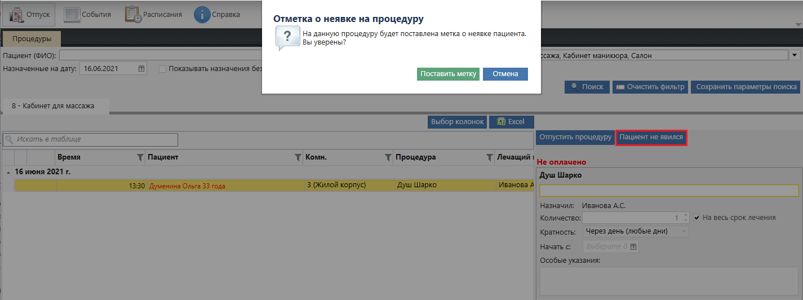Increase the Количество stepper value

point(685,215)
